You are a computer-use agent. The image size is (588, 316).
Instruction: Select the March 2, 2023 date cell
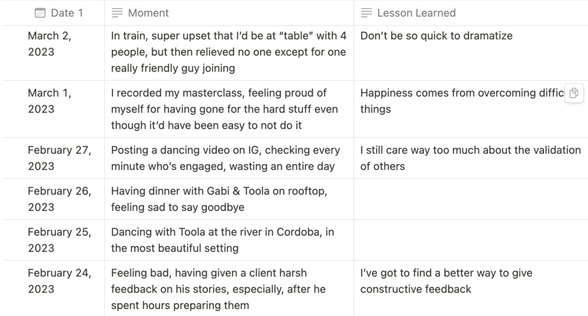pyautogui.click(x=53, y=53)
